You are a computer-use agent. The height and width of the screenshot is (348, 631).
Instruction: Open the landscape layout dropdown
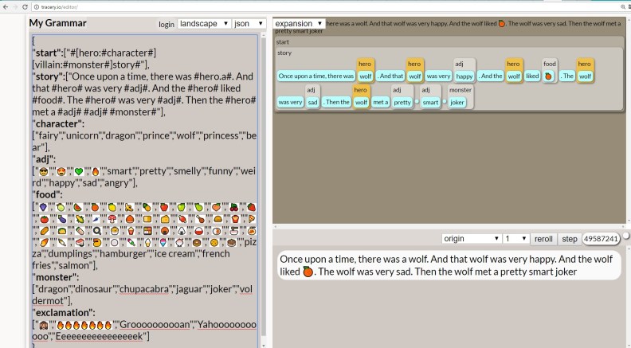pyautogui.click(x=204, y=24)
